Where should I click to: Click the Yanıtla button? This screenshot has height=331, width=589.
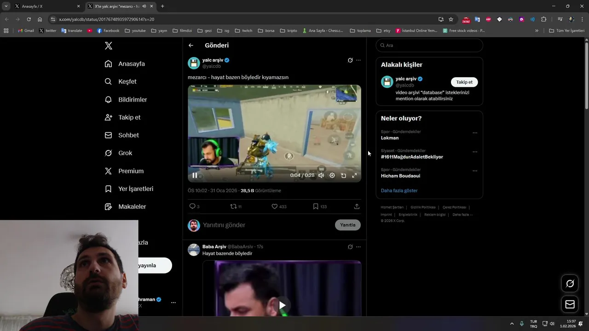(348, 225)
